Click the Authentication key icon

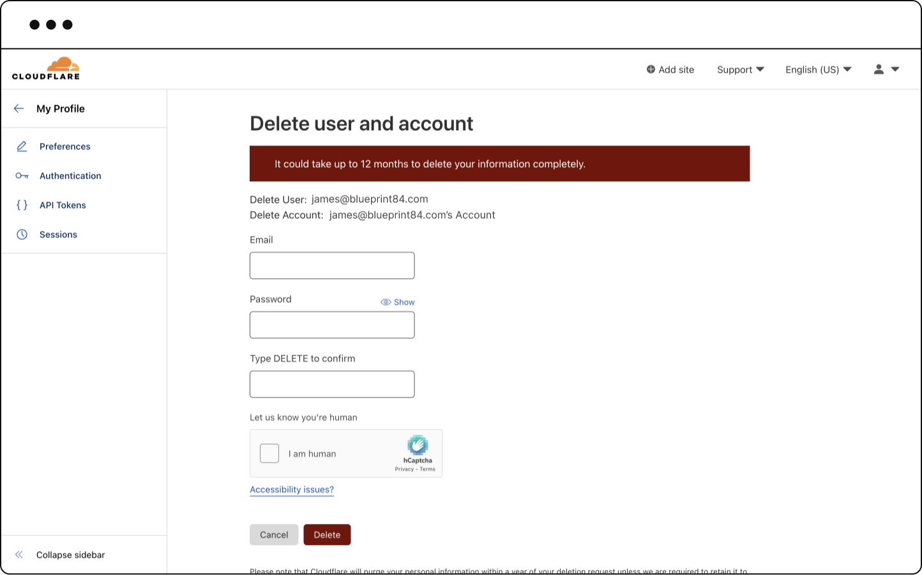point(22,175)
